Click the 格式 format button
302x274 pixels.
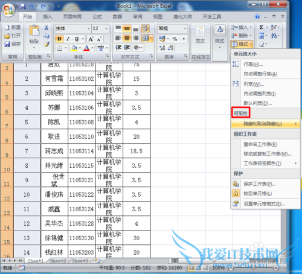tap(242, 44)
